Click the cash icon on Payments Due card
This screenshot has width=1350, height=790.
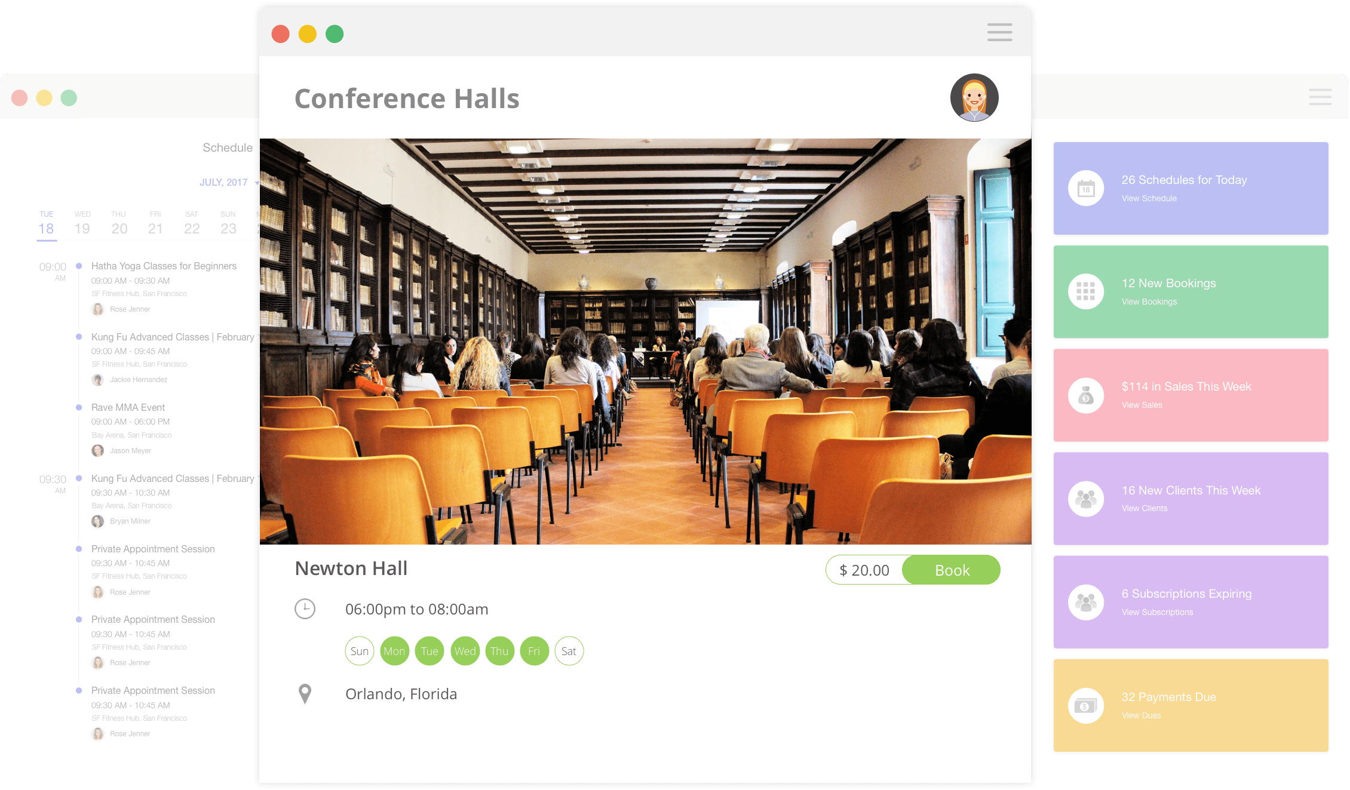[x=1086, y=706]
